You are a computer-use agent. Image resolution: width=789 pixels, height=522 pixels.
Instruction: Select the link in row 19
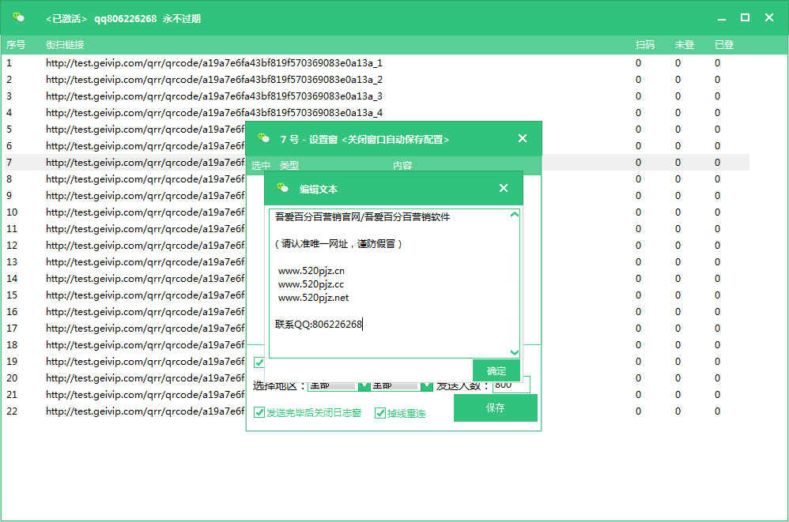click(x=145, y=361)
